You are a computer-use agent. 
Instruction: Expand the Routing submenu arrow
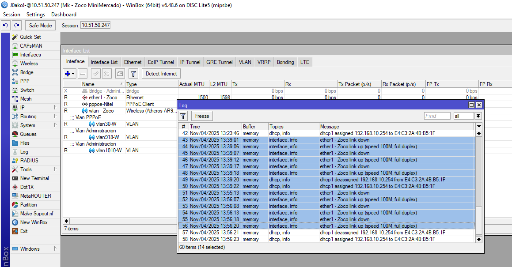pyautogui.click(x=55, y=117)
